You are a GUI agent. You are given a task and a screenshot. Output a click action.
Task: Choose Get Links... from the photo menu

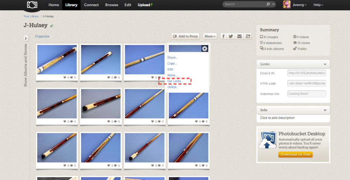(175, 81)
